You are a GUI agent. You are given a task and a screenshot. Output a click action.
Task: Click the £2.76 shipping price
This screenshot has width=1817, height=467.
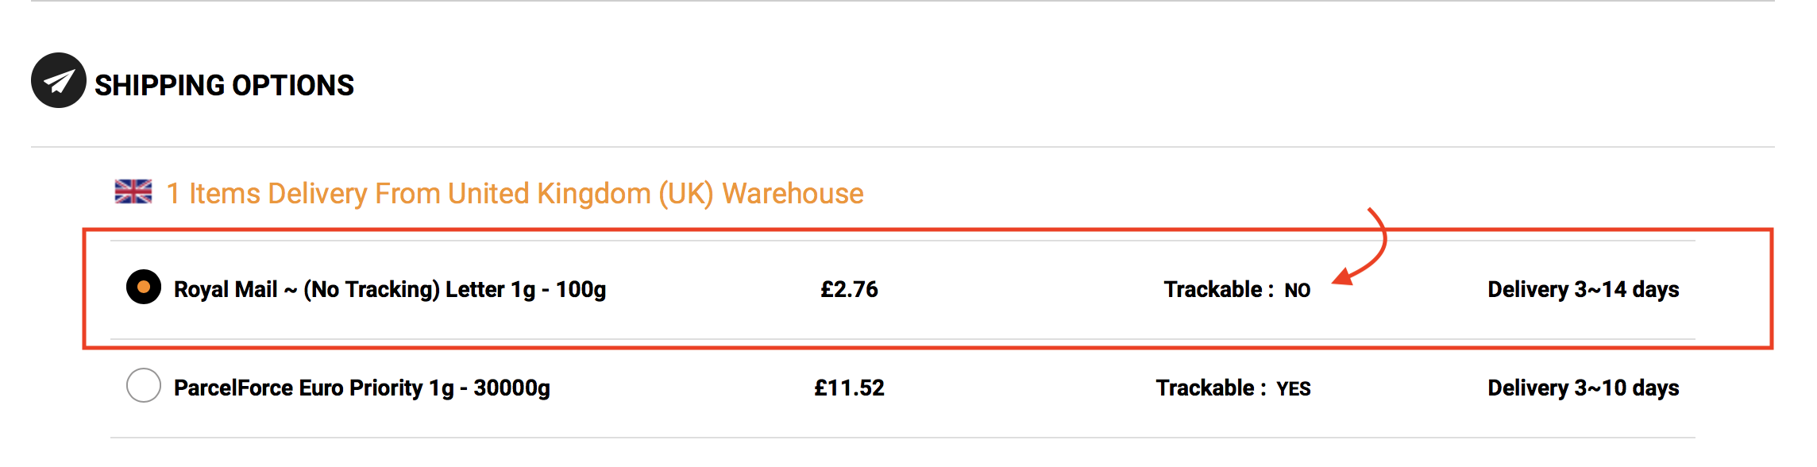849,289
